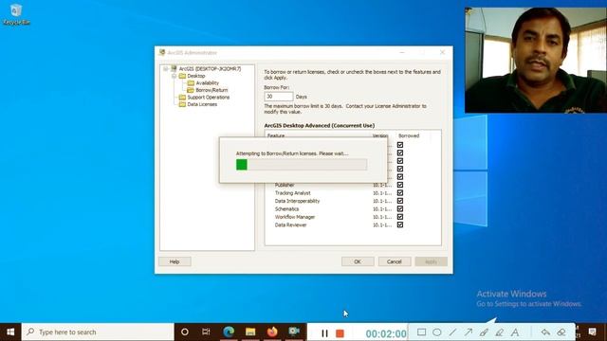Click the Borrowed column header

(409, 135)
